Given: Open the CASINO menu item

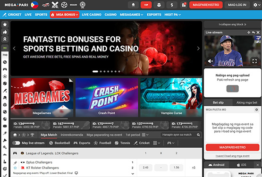Looking at the screenshot, I should click(110, 15).
